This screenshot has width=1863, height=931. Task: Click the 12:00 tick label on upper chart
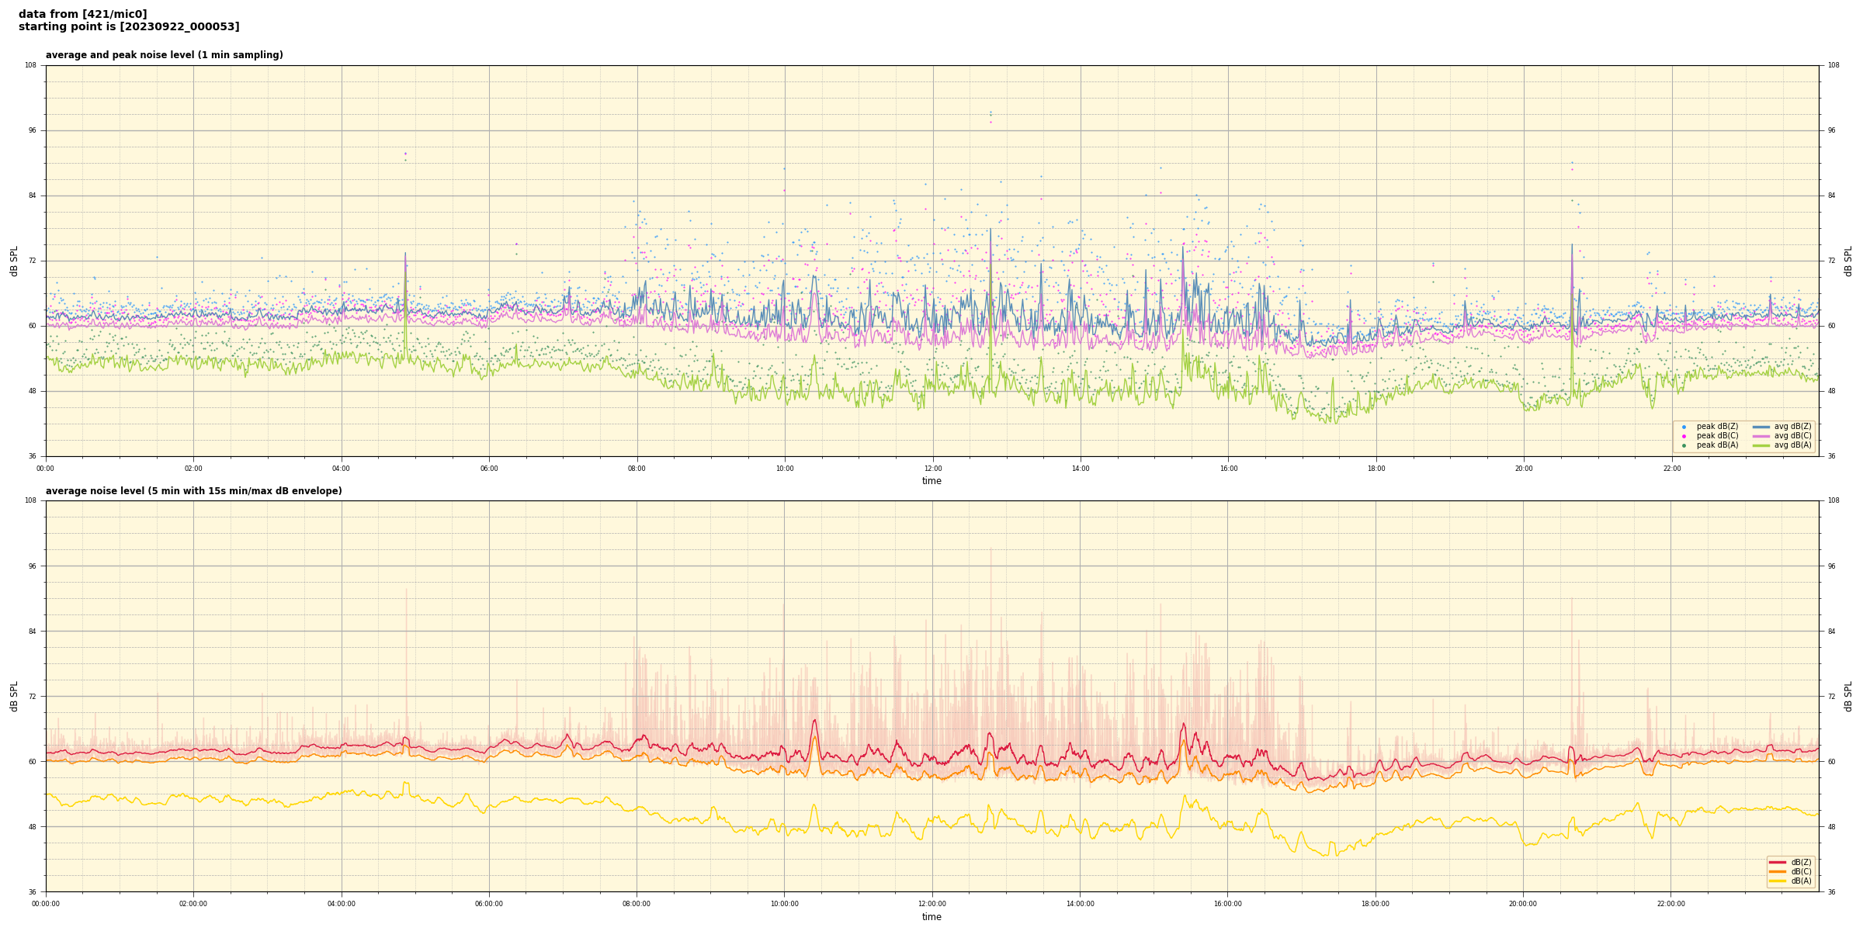[932, 469]
